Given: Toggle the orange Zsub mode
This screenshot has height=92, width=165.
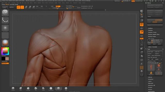Looking at the screenshot, I should [58, 6].
